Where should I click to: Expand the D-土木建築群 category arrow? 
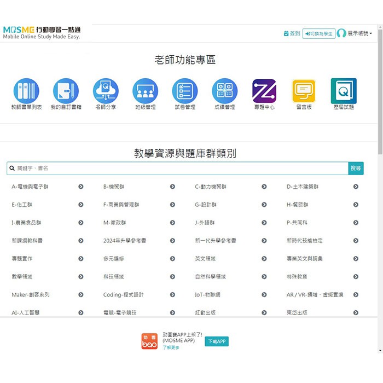356,187
